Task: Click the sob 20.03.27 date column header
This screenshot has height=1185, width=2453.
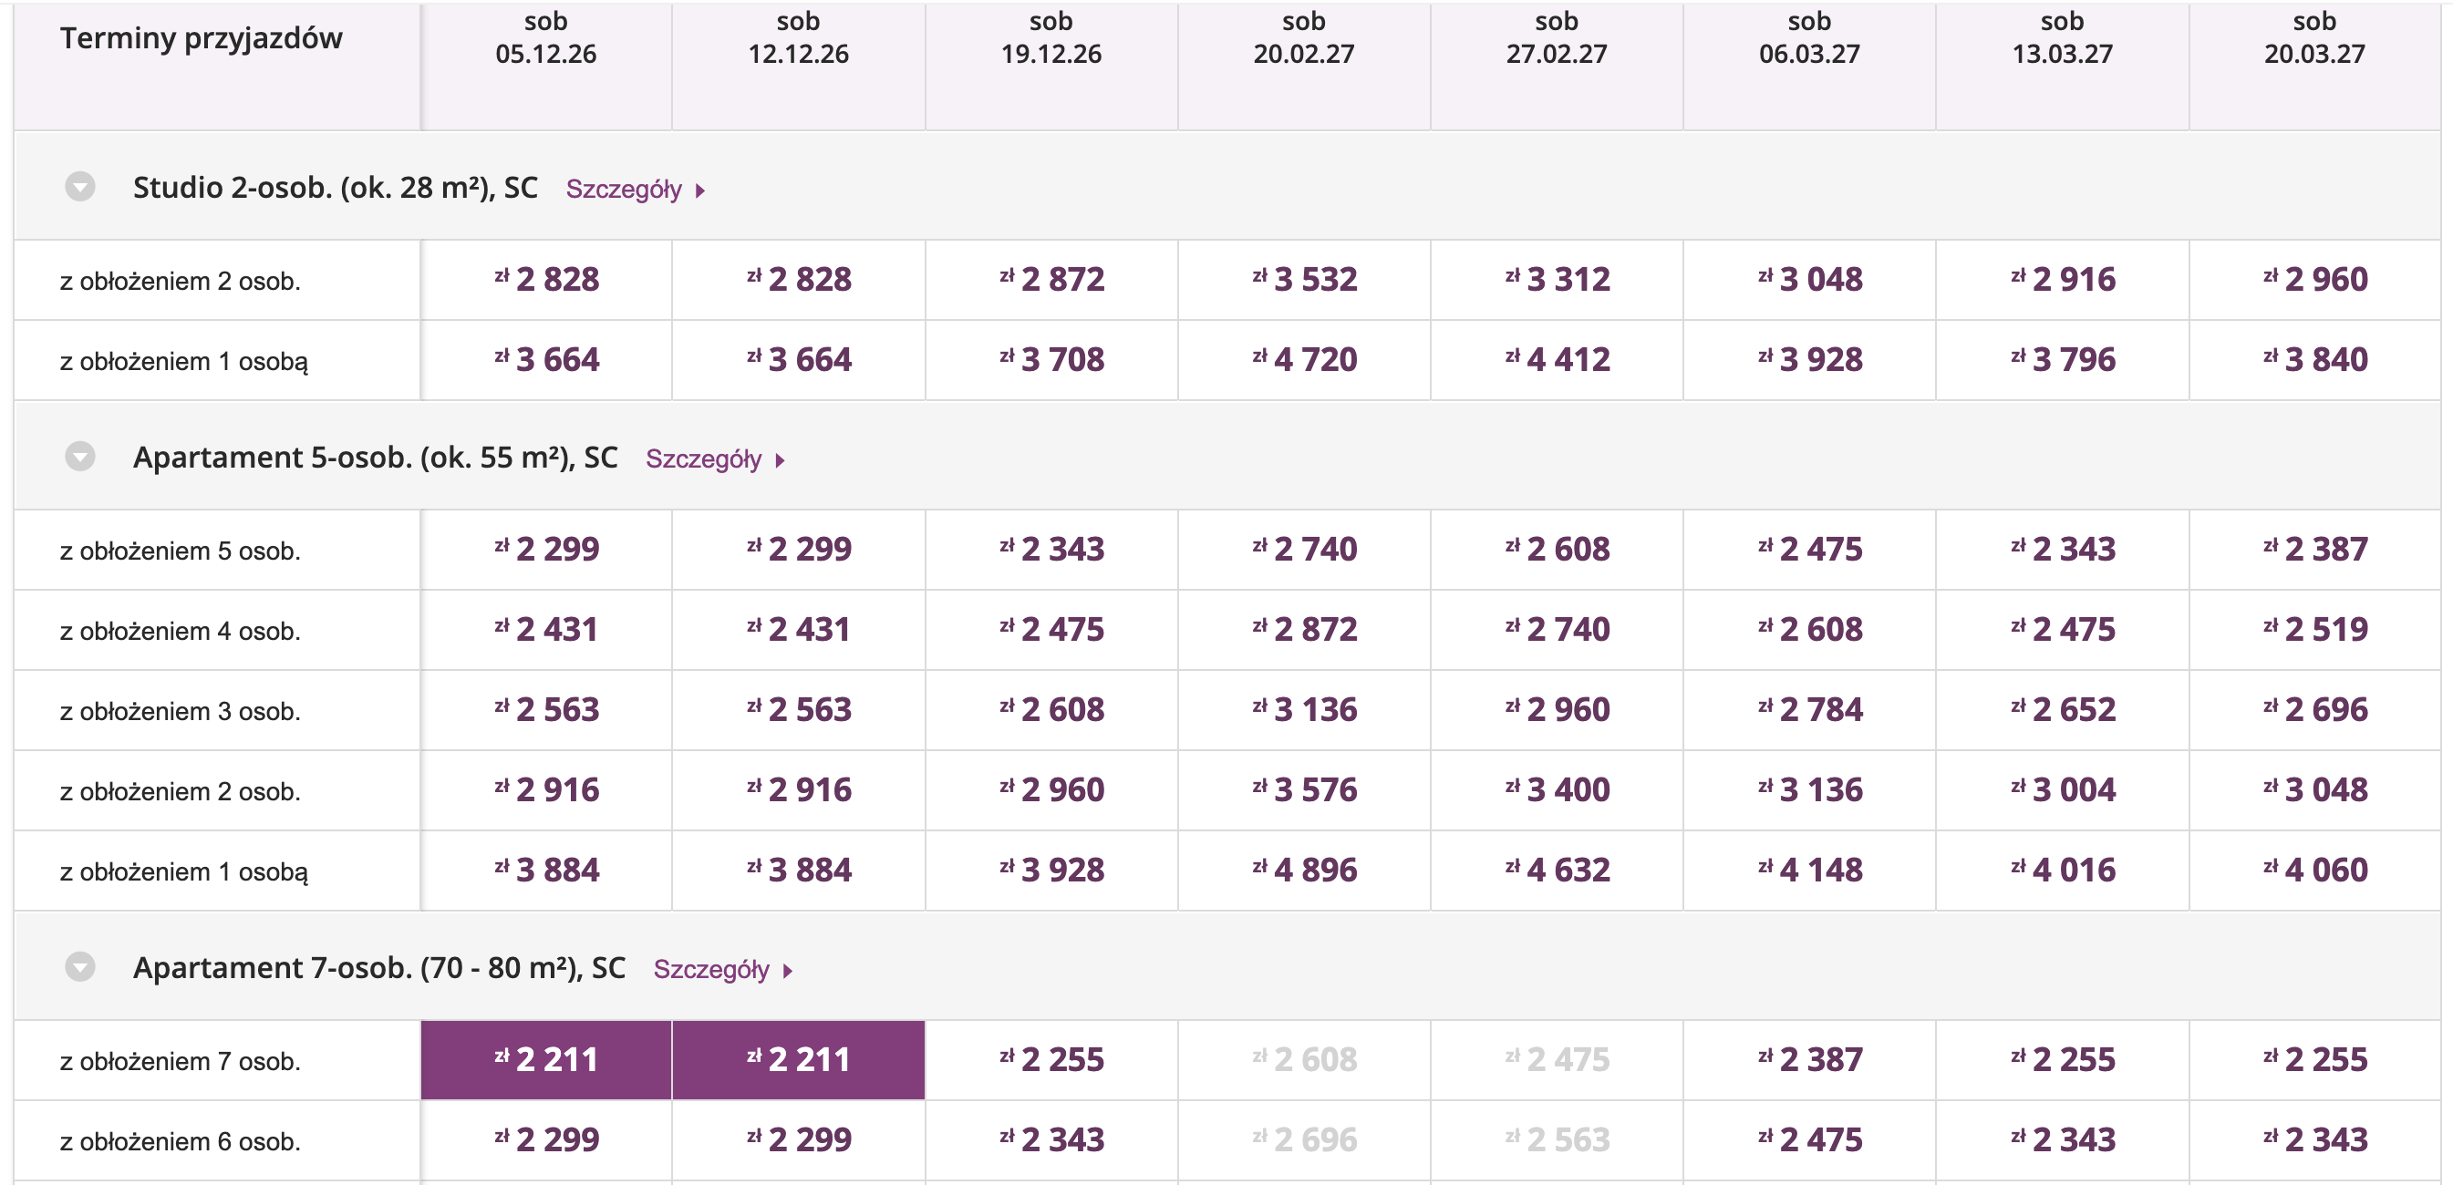Action: (2314, 38)
